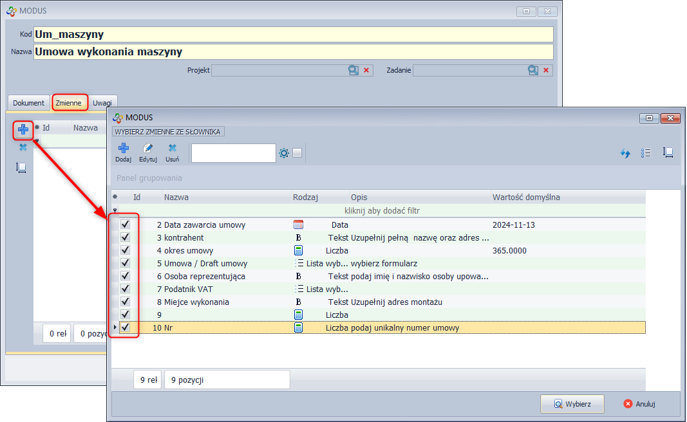The height and width of the screenshot is (422, 687).
Task: Sort the list by Rodzaj column header
Action: 306,197
